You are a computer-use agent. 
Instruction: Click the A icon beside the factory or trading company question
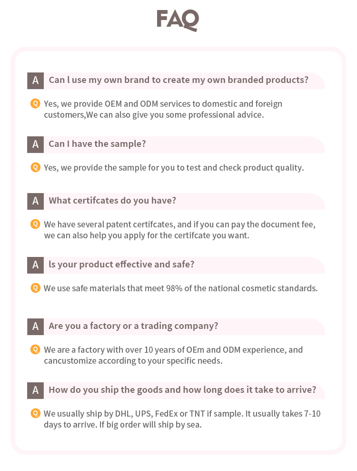tap(35, 327)
